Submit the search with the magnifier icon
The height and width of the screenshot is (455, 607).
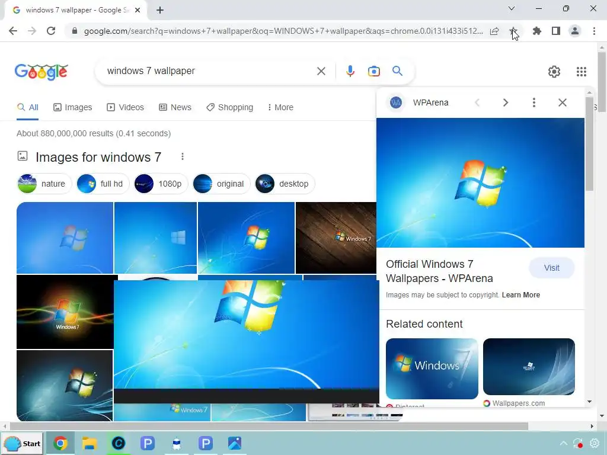pos(397,71)
